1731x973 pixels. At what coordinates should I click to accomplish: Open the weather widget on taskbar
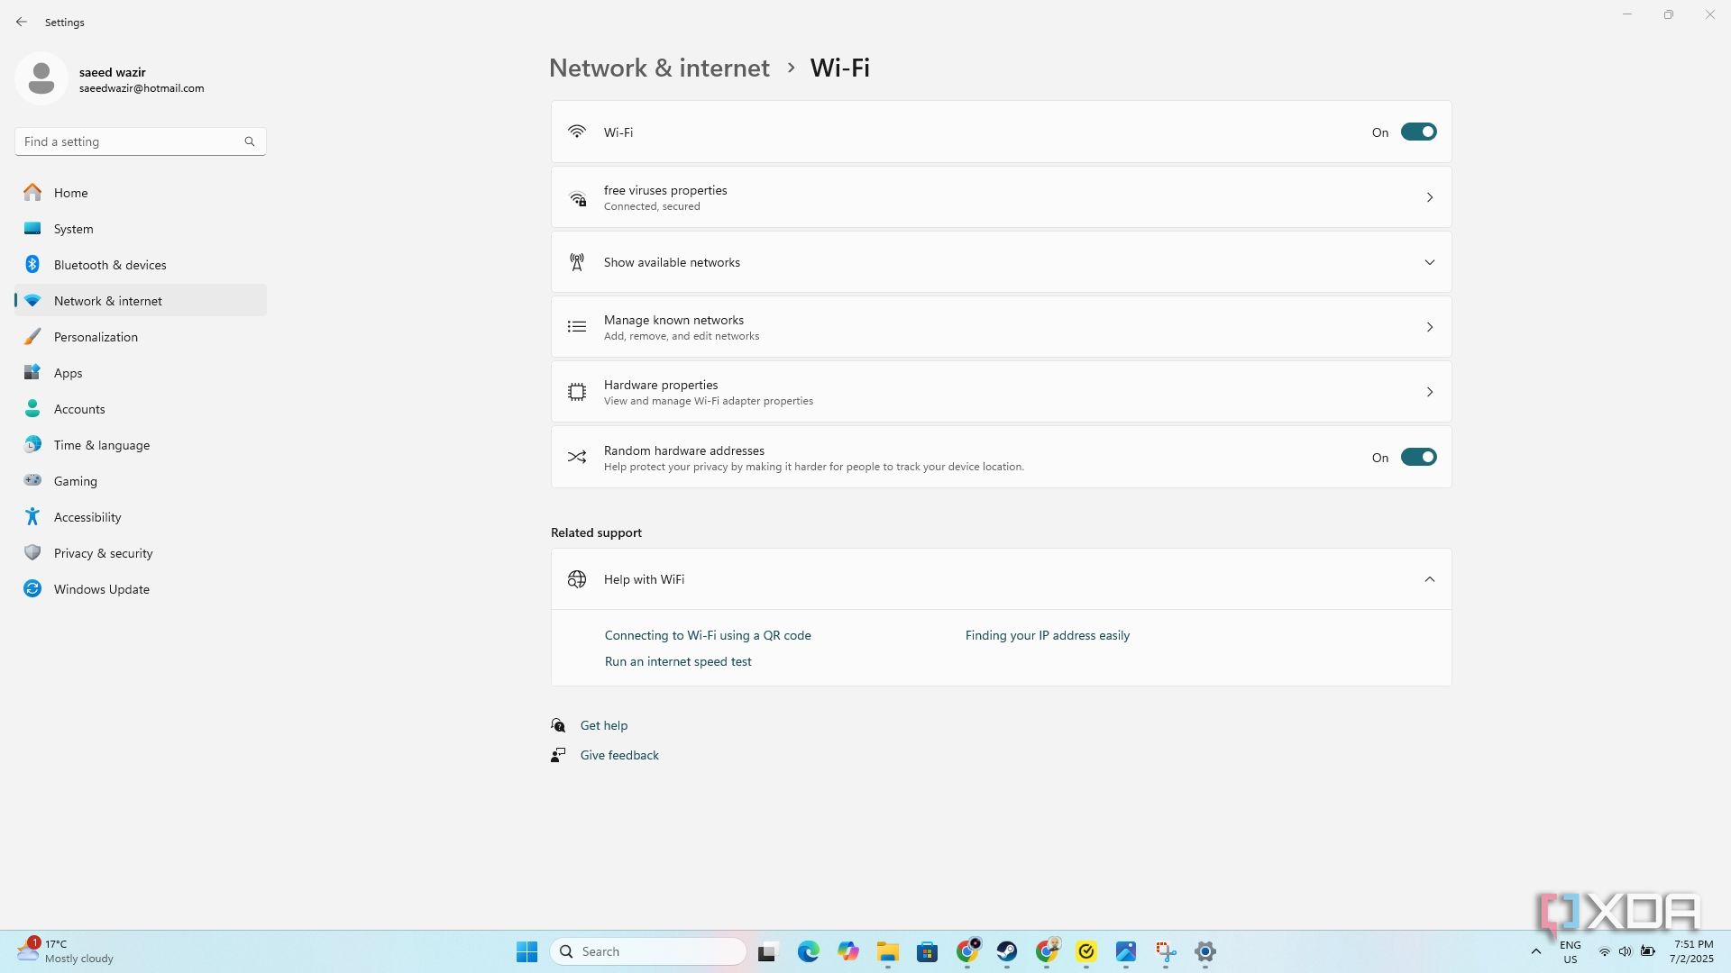pos(65,951)
